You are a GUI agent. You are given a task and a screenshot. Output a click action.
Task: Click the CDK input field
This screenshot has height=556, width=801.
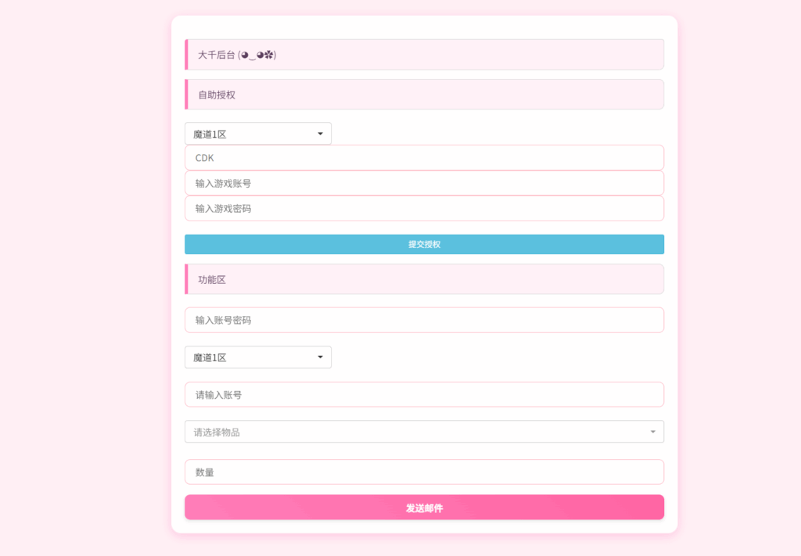tap(424, 157)
